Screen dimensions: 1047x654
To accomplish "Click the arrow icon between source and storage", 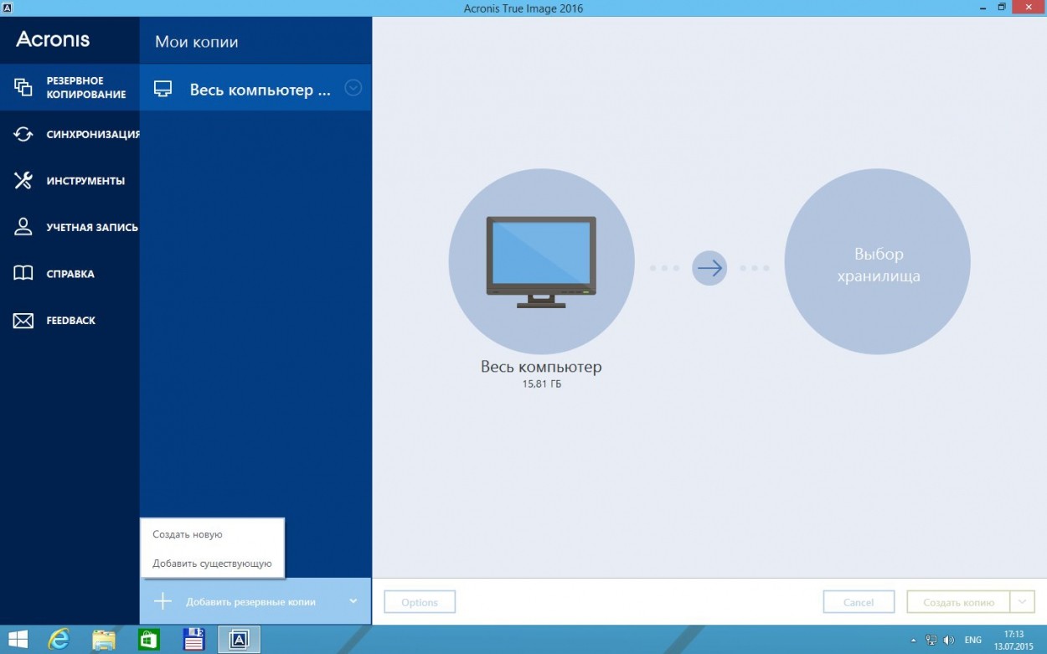I will pyautogui.click(x=709, y=267).
